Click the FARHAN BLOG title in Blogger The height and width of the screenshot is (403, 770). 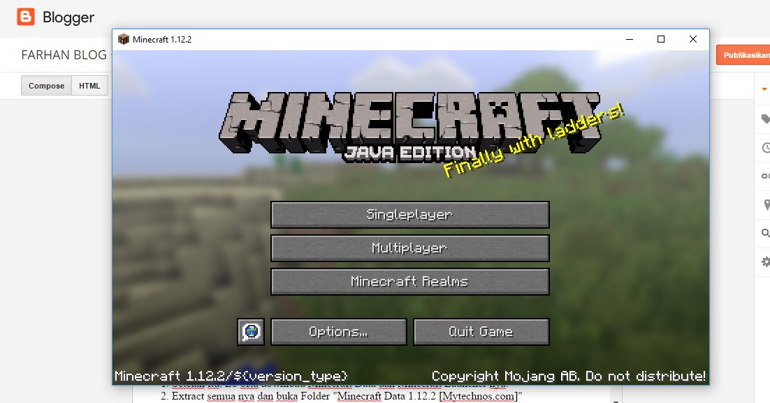[64, 55]
